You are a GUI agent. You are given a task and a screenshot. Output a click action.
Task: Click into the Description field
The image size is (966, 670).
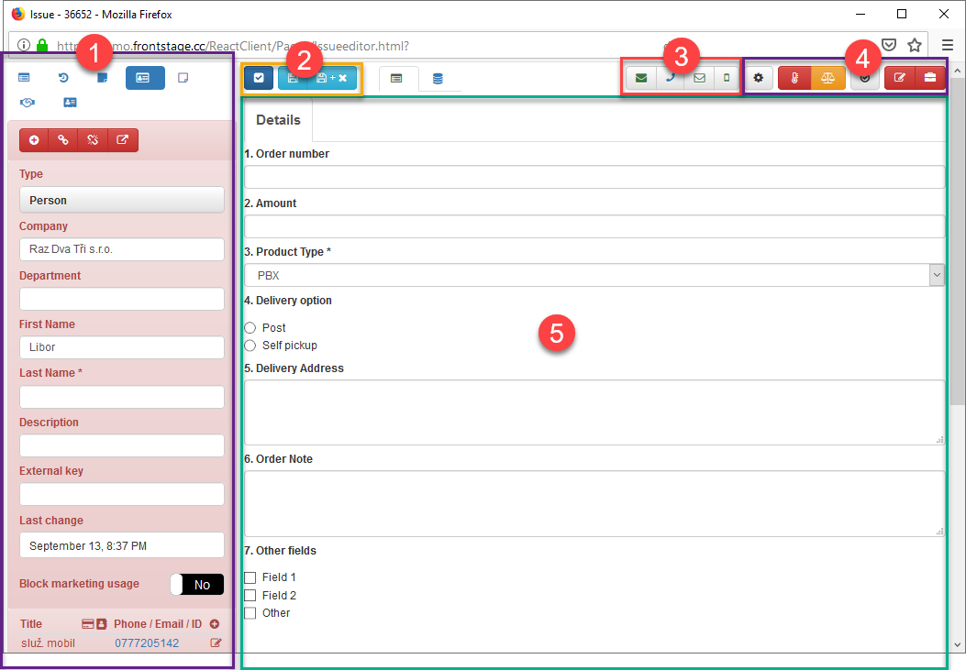click(x=122, y=445)
